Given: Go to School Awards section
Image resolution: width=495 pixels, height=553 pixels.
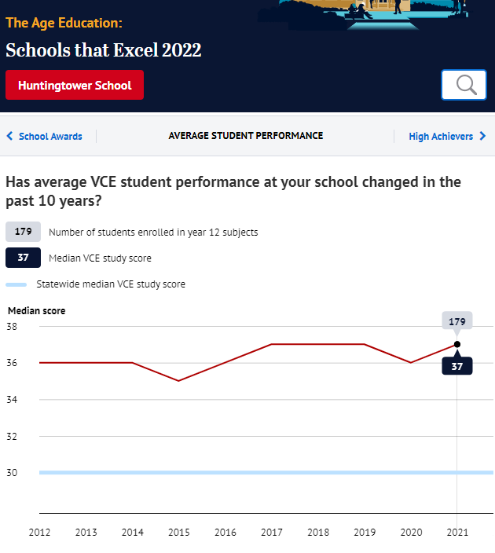Looking at the screenshot, I should pos(50,136).
